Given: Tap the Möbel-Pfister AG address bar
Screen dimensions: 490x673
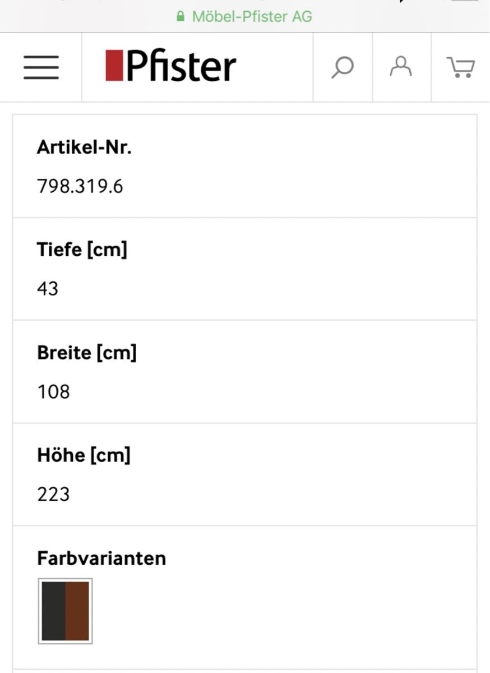Looking at the screenshot, I should (244, 16).
